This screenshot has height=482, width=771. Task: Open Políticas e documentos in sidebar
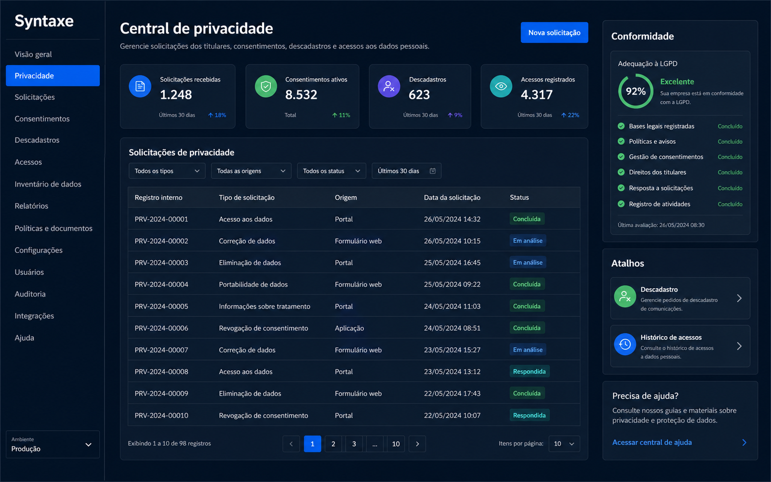point(53,228)
